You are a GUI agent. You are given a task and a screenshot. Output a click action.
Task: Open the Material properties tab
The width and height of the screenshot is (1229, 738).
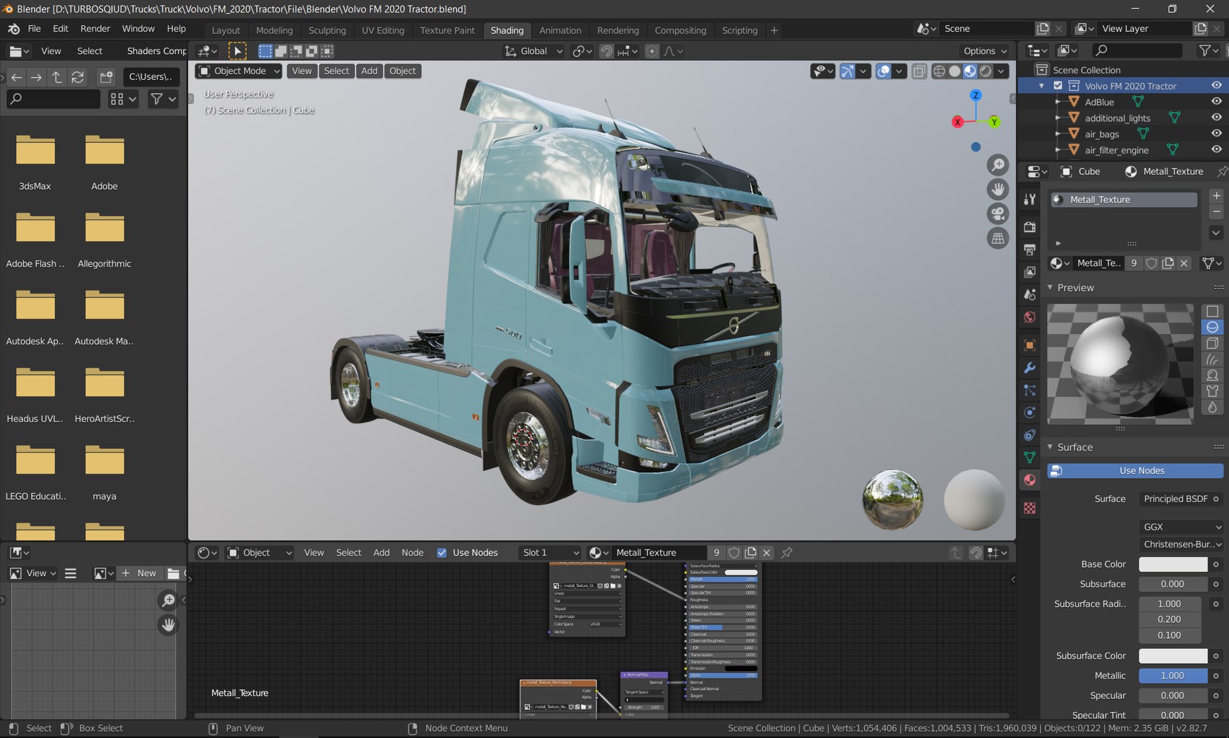coord(1029,480)
